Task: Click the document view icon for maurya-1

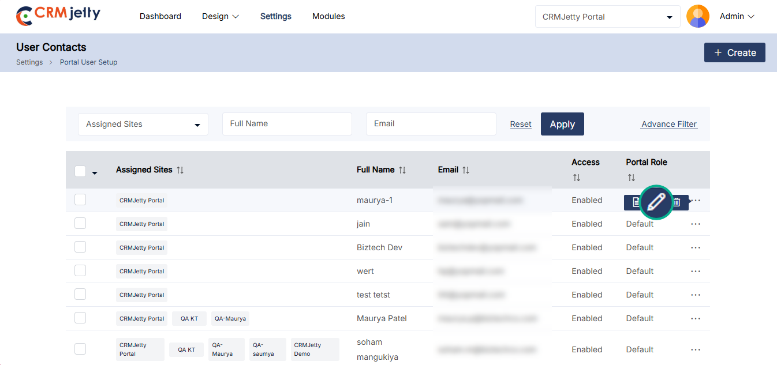Action: pos(635,202)
